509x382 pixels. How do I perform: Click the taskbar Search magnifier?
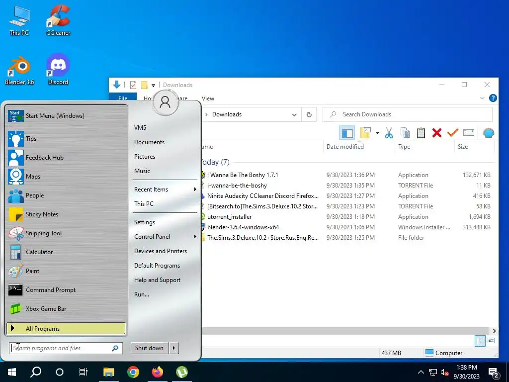[36, 372]
